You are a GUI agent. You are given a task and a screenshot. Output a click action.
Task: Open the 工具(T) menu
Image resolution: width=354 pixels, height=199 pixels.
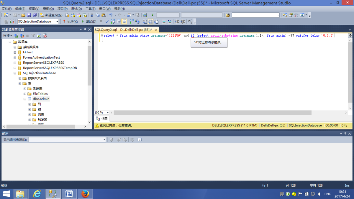coord(90,9)
